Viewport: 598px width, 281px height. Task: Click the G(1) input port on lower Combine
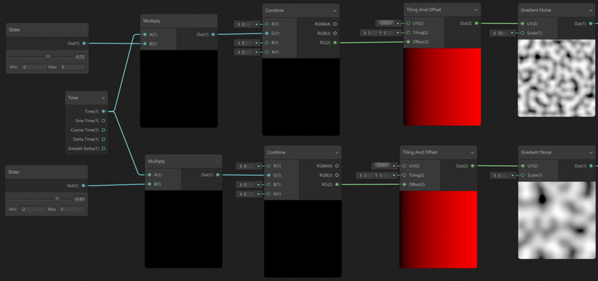[x=269, y=175]
